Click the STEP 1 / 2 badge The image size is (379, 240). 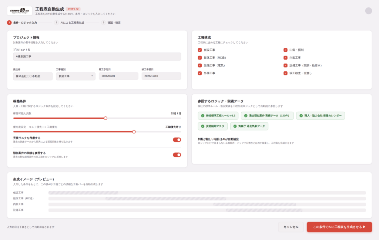point(73,9)
